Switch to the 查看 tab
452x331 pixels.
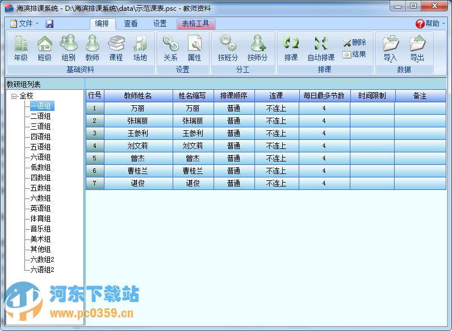click(131, 23)
